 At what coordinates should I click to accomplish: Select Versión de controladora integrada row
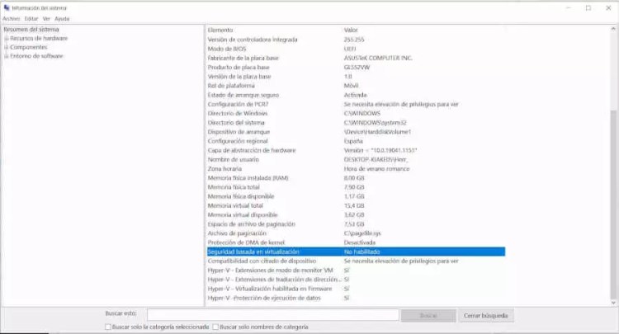(x=356, y=40)
